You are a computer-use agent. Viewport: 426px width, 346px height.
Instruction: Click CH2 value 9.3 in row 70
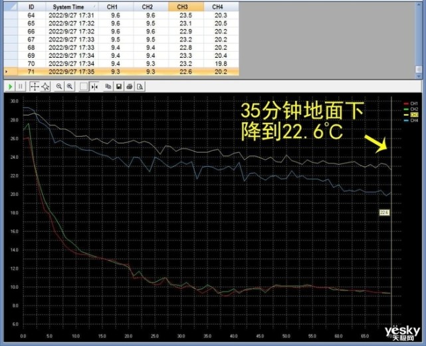(150, 64)
